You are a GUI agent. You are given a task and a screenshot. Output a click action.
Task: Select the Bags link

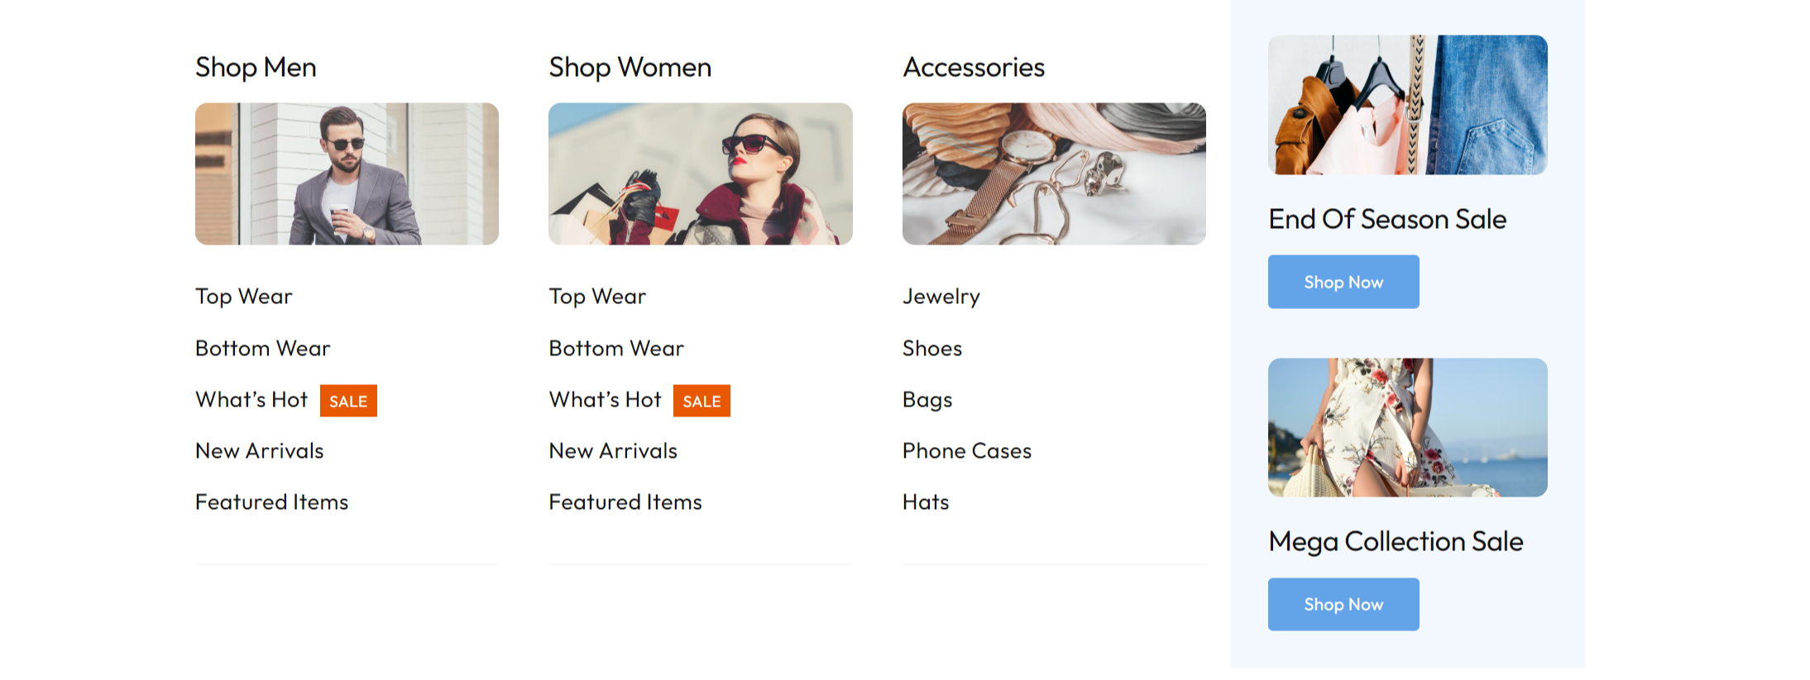point(927,400)
